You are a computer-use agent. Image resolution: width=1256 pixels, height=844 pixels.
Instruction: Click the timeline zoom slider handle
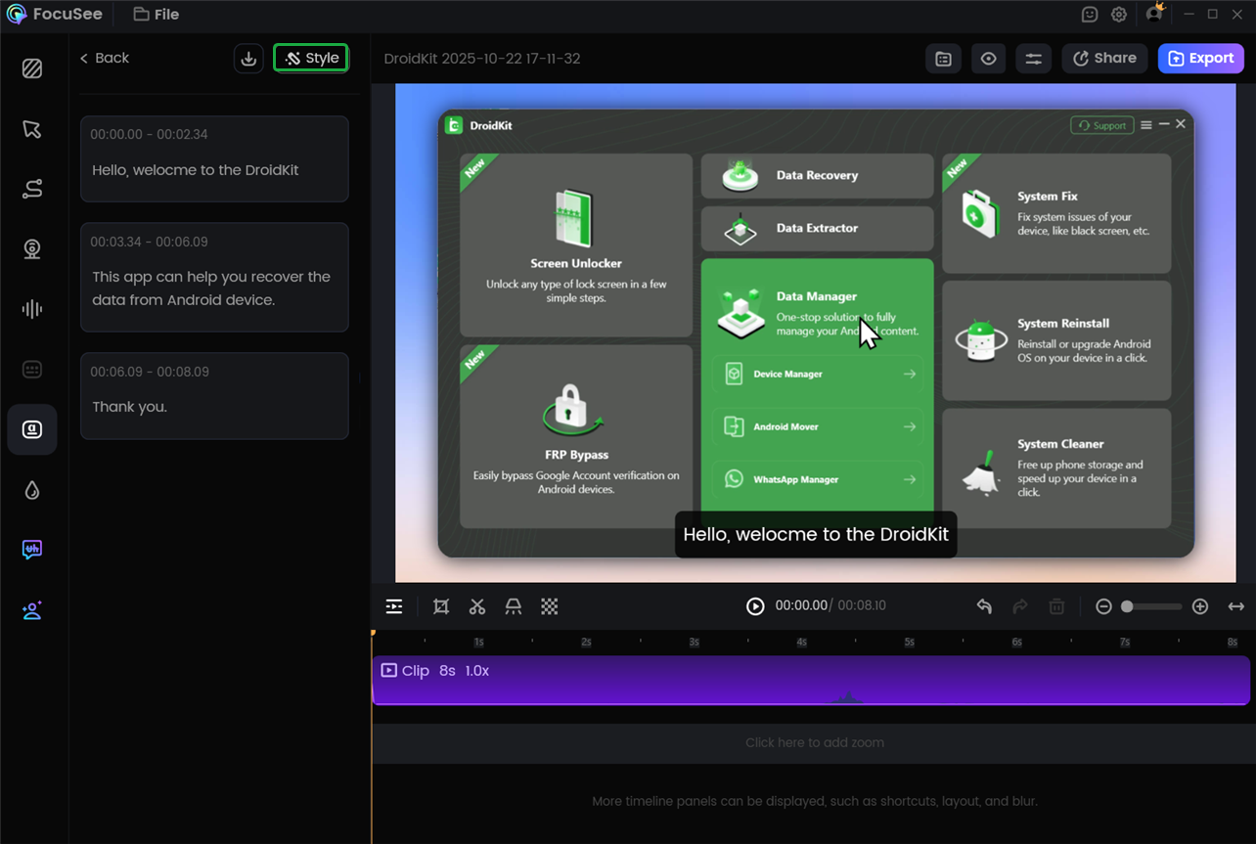[x=1127, y=606]
